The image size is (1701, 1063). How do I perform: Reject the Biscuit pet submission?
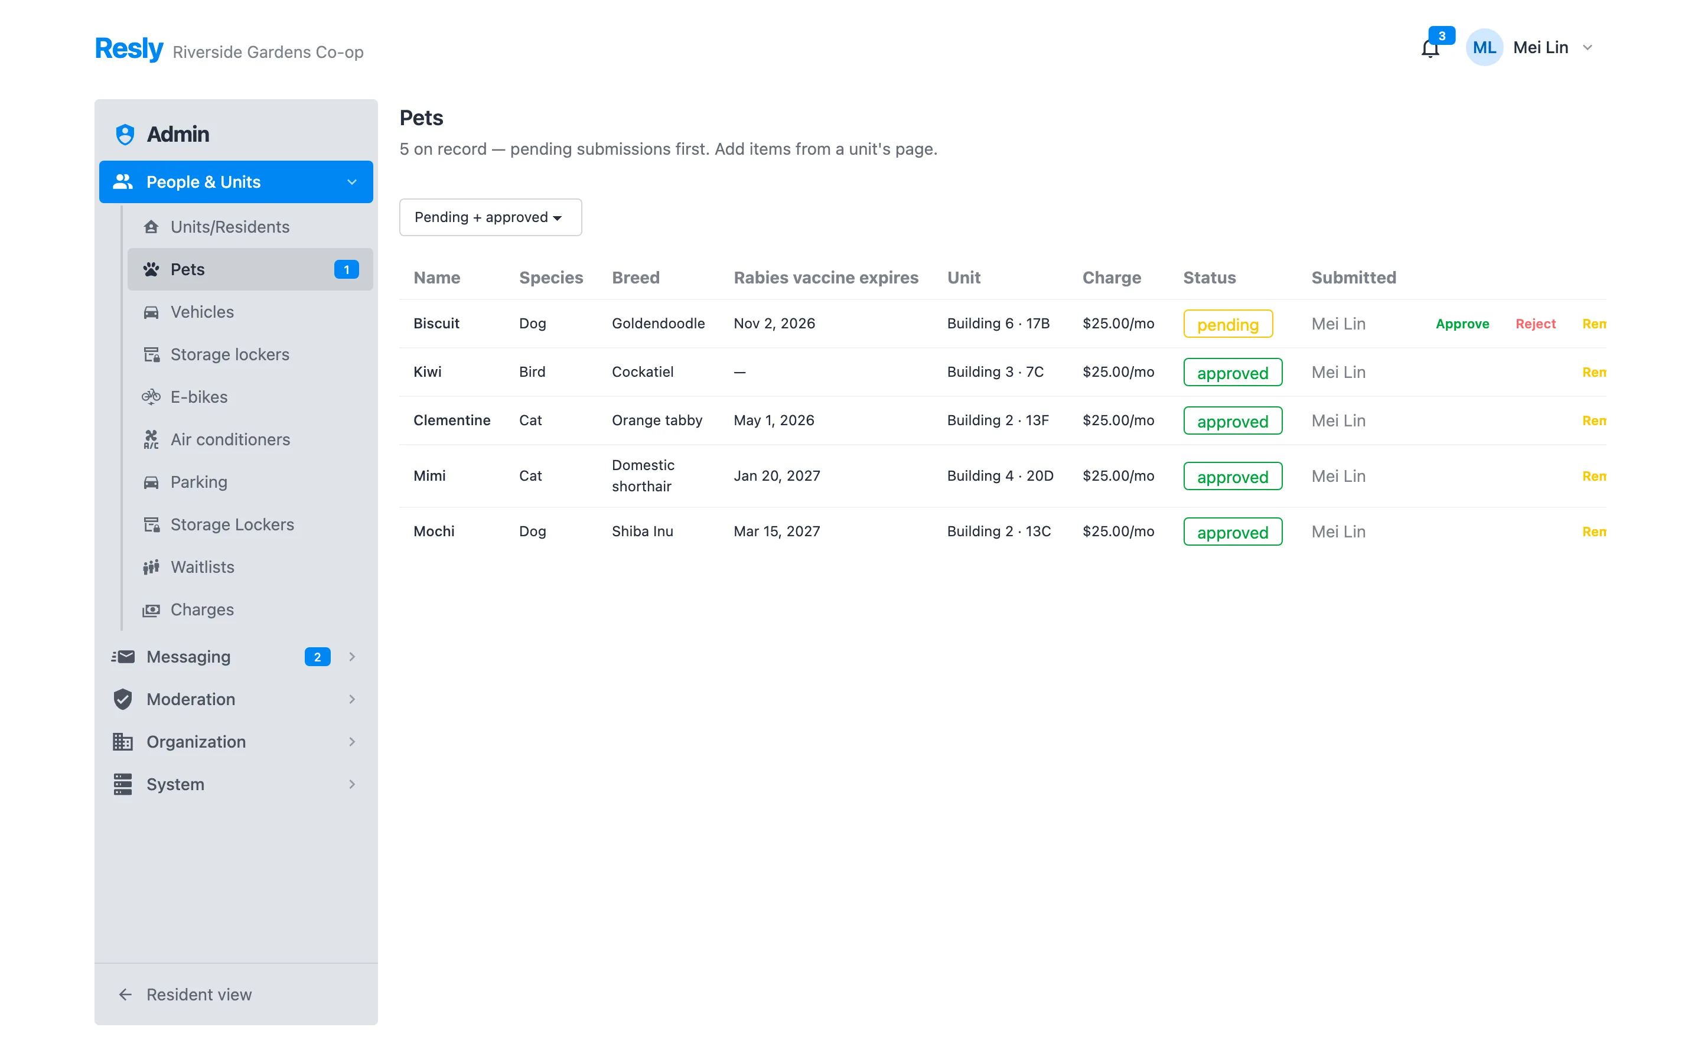[1535, 324]
